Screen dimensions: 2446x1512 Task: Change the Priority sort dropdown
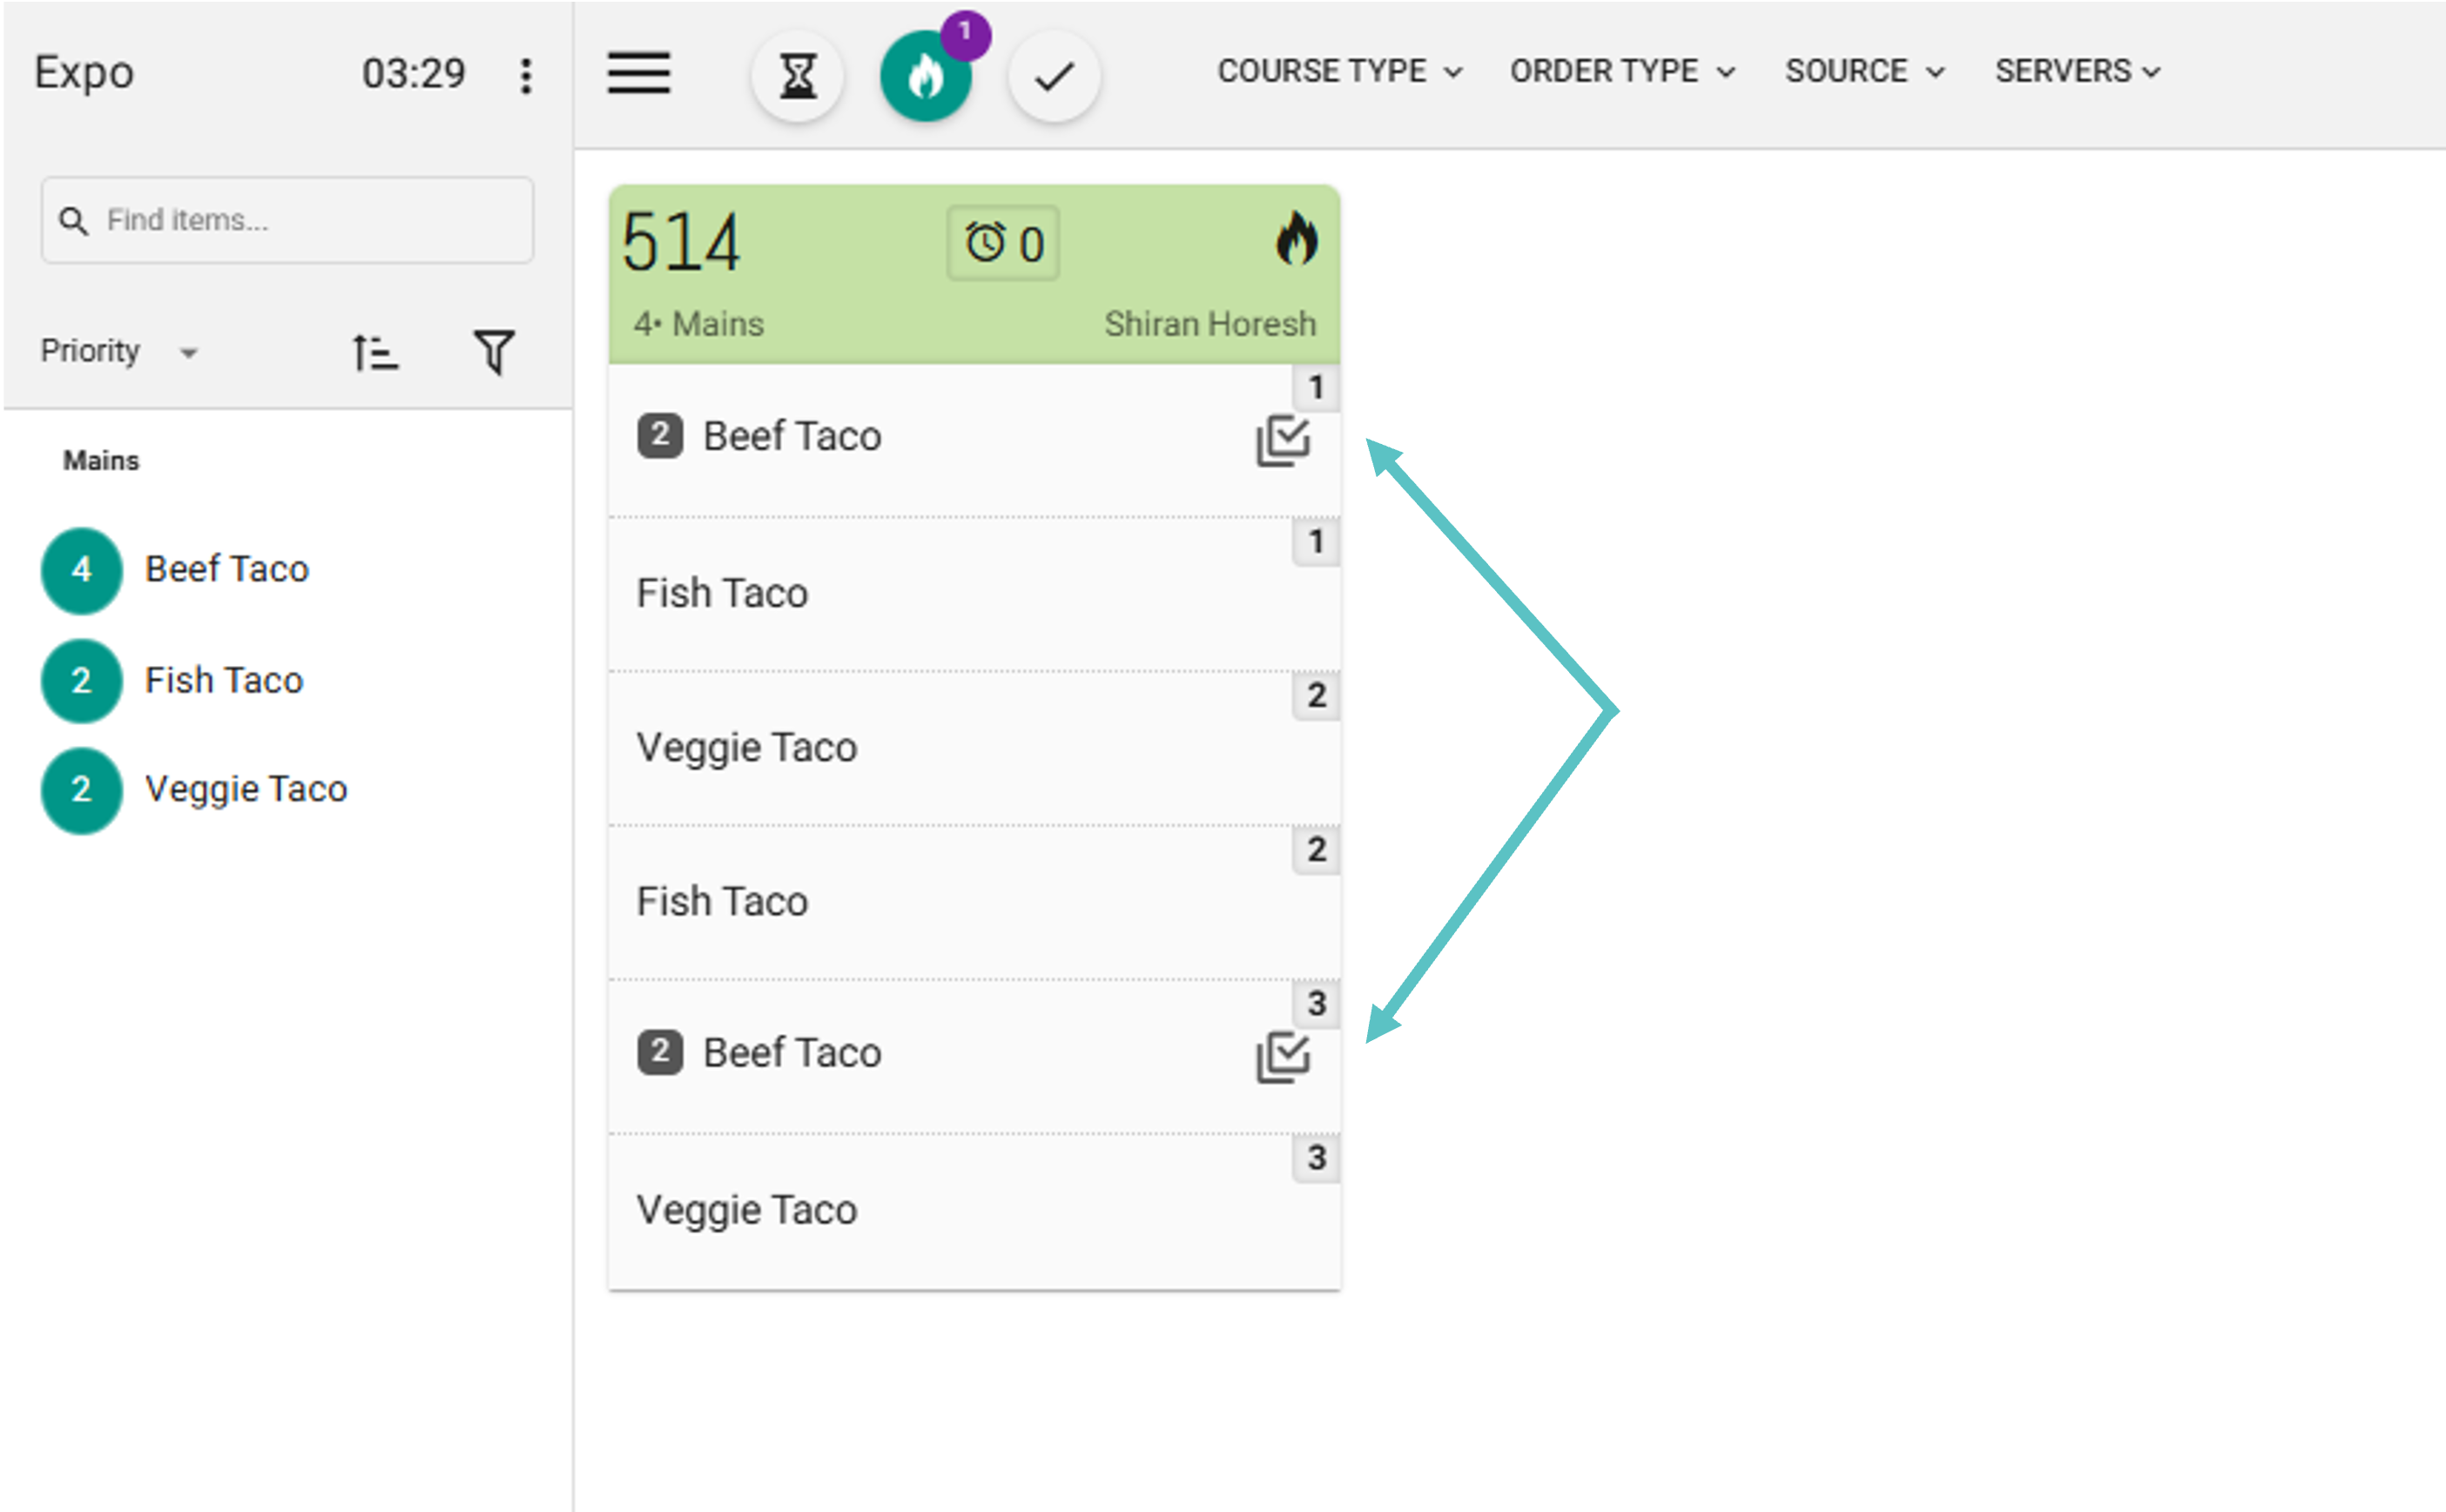click(x=119, y=351)
